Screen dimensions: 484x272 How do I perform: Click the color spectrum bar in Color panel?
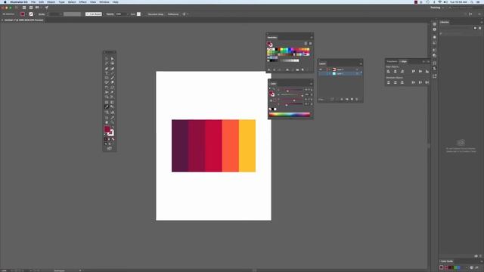coord(290,114)
